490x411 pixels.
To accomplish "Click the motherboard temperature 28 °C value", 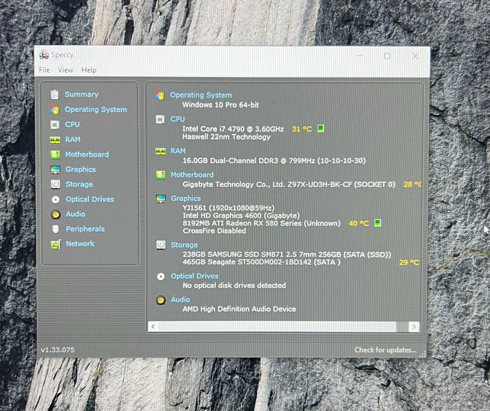I will (x=412, y=184).
